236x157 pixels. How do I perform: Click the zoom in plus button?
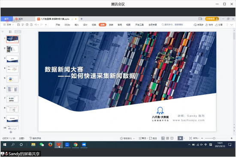click(x=231, y=138)
